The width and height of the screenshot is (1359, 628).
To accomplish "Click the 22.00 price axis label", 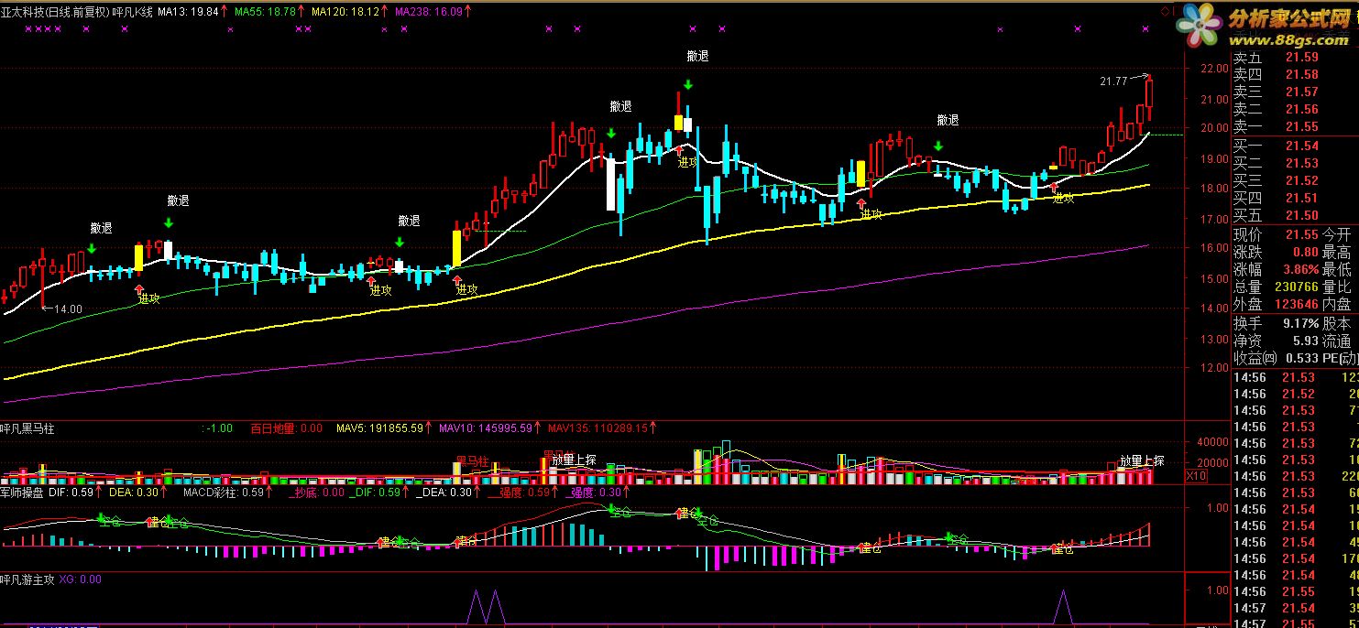I will pyautogui.click(x=1215, y=69).
